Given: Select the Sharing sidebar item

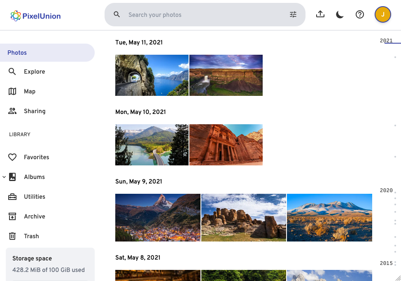Looking at the screenshot, I should [35, 111].
